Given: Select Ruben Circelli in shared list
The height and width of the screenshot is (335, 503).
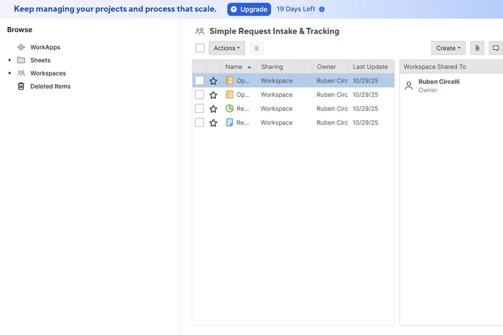Looking at the screenshot, I should [439, 82].
